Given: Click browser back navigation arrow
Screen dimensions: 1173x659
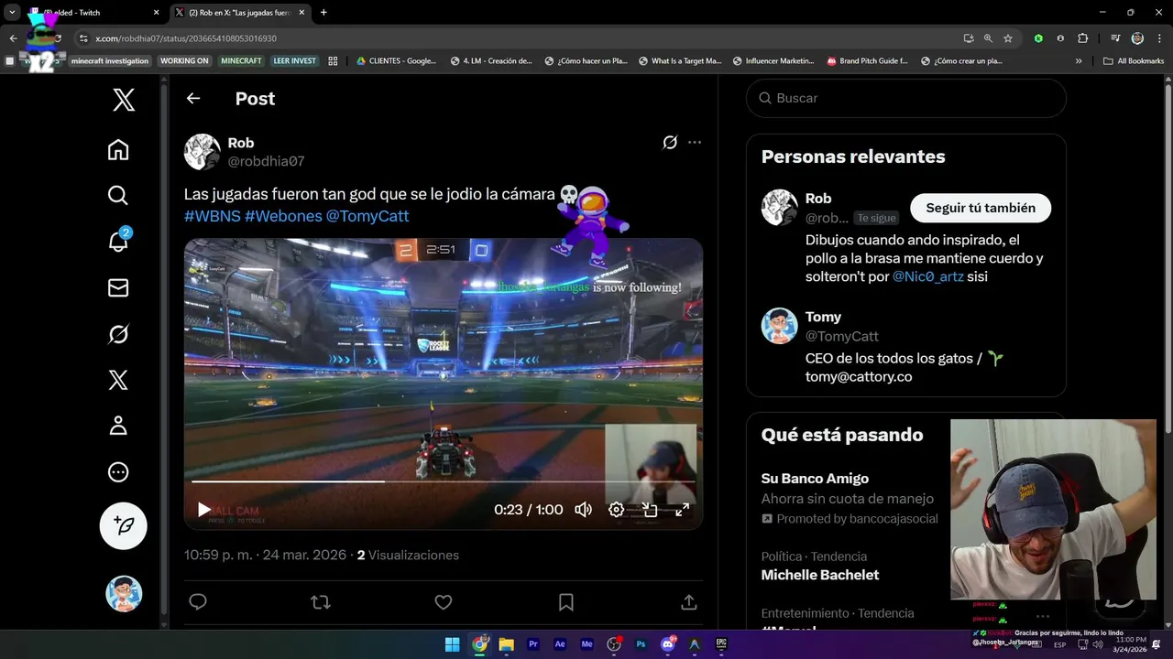Looking at the screenshot, I should 13,38.
